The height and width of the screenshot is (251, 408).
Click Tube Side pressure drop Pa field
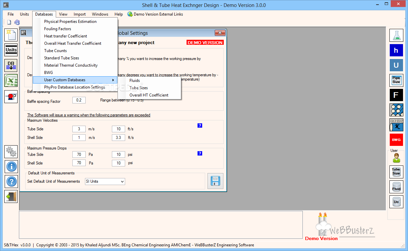pos(79,154)
